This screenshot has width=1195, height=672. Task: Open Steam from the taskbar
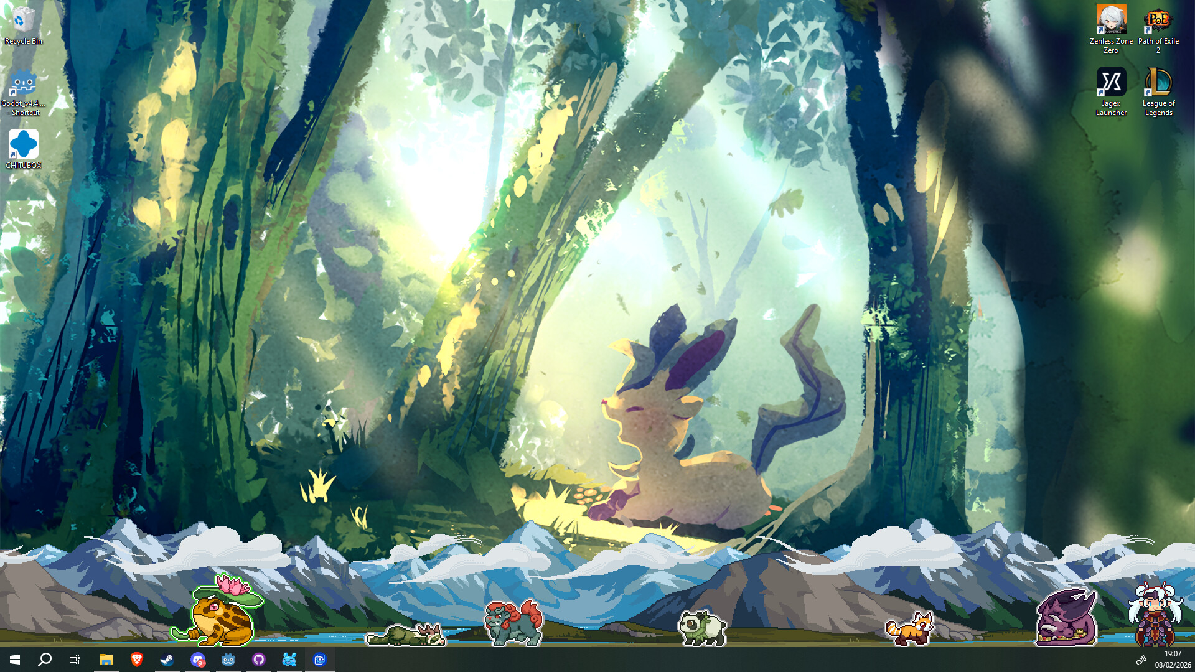[167, 660]
